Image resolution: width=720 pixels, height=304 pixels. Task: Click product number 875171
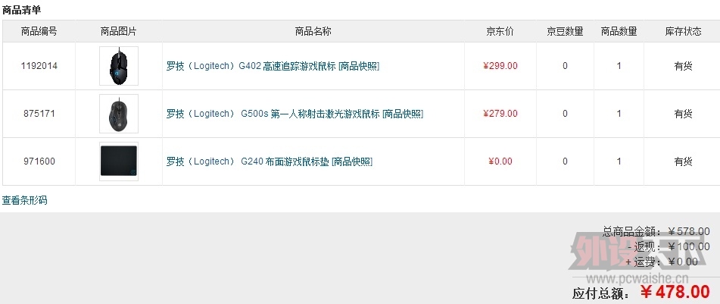click(x=39, y=114)
